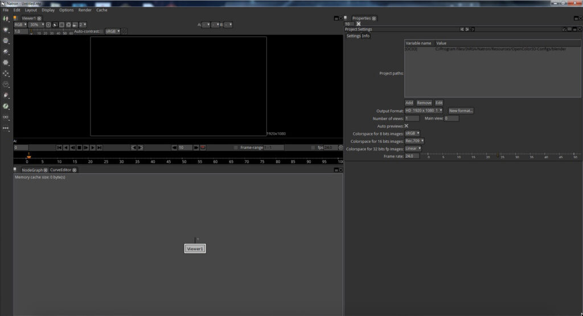583x316 pixels.
Task: Open the Display menu
Action: tap(48, 10)
